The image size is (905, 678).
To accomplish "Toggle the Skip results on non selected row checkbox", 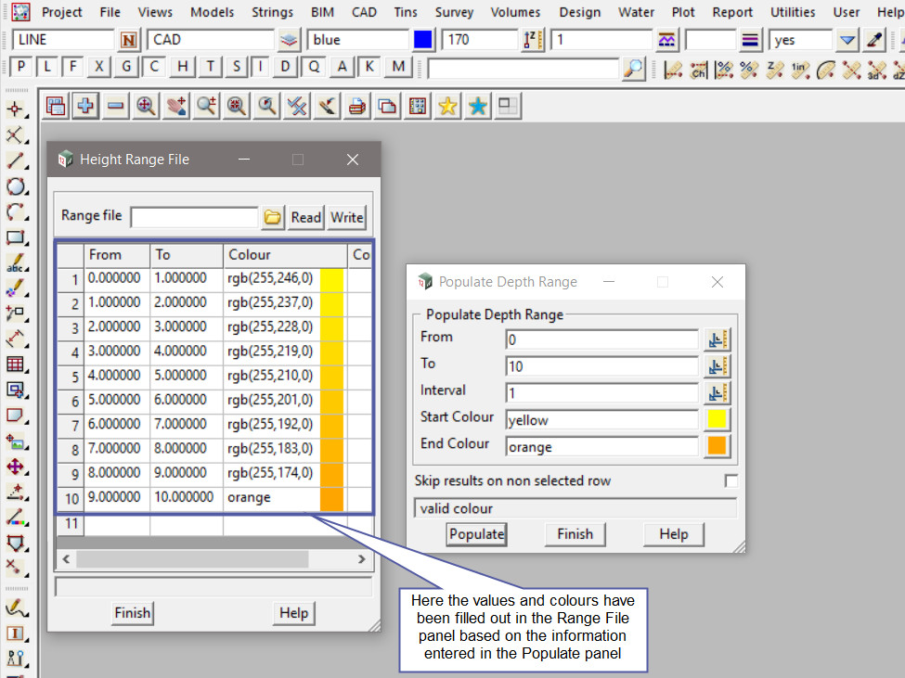I will (731, 481).
